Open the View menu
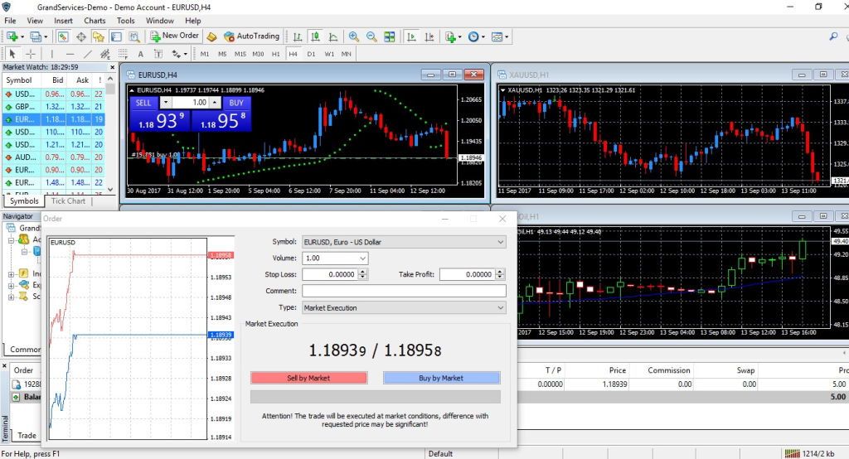 pyautogui.click(x=35, y=21)
